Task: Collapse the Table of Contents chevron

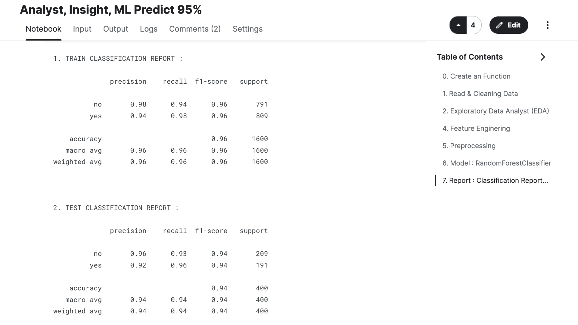Action: (542, 57)
